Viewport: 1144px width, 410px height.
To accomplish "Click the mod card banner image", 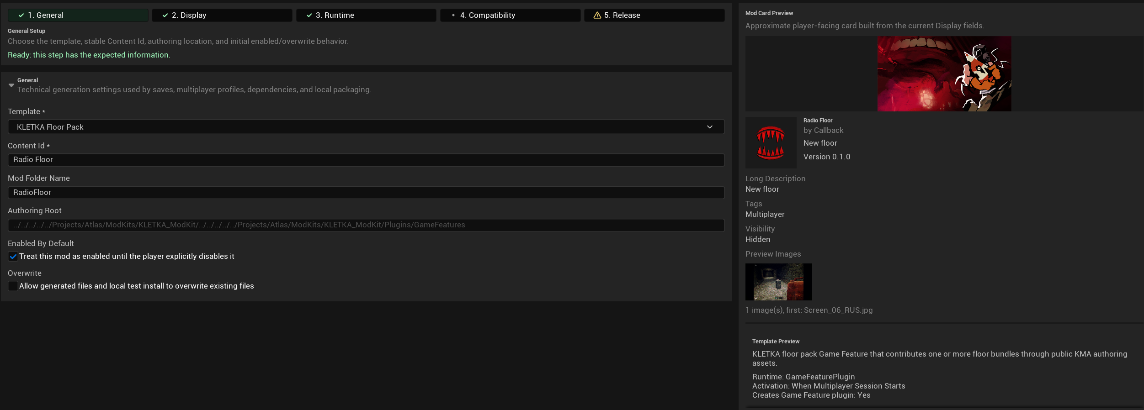I will point(944,74).
